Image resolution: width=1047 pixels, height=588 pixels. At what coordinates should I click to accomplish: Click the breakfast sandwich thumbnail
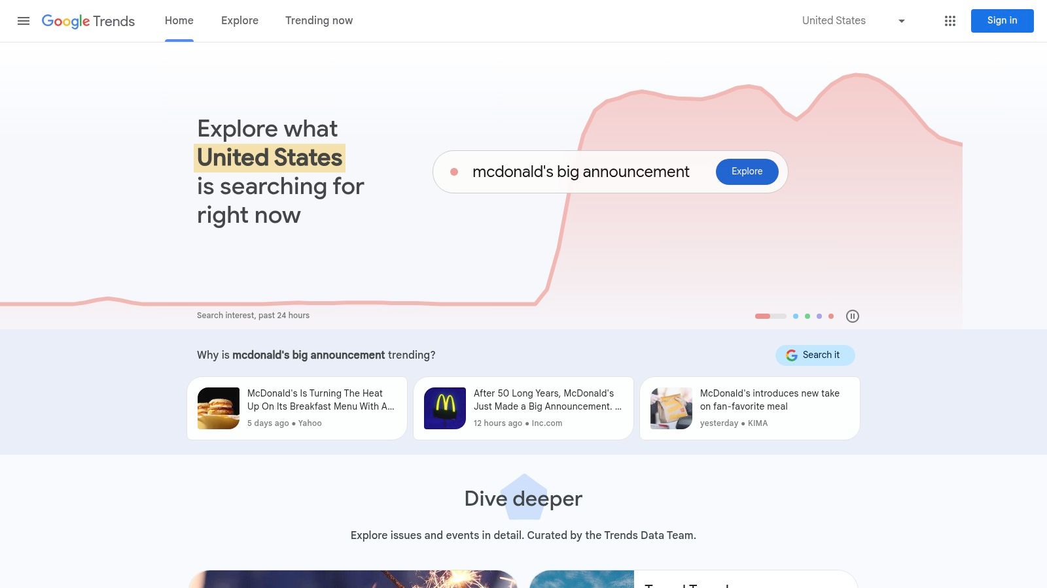click(x=219, y=408)
